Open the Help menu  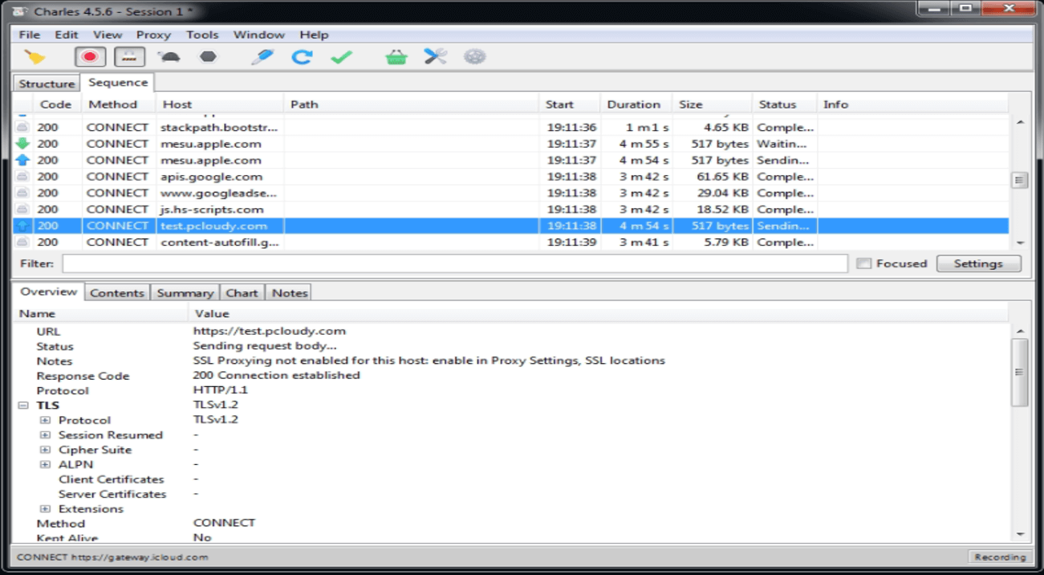pyautogui.click(x=314, y=35)
